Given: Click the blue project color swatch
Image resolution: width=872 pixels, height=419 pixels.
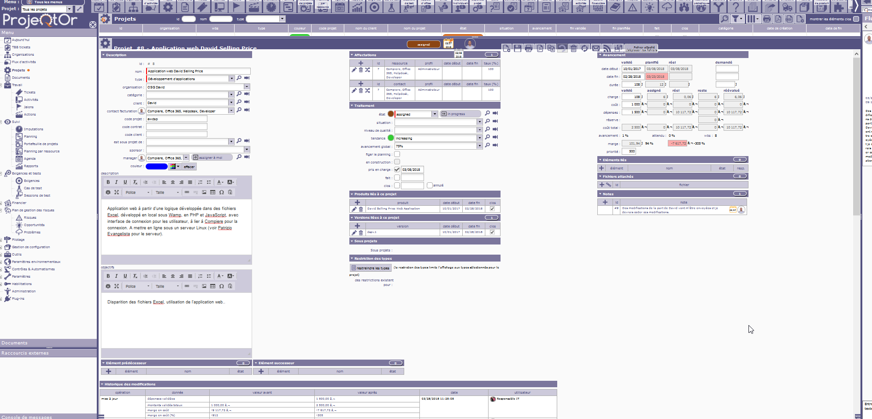Looking at the screenshot, I should click(157, 166).
